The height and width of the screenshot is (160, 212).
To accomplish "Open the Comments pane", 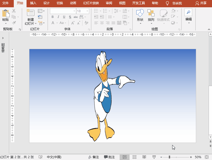I will pos(109,157).
